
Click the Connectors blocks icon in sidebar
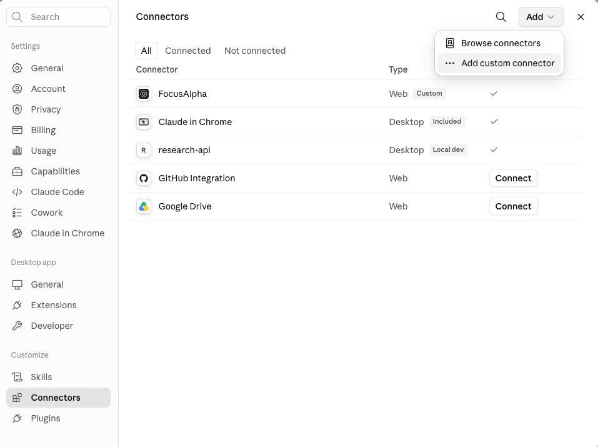click(17, 398)
